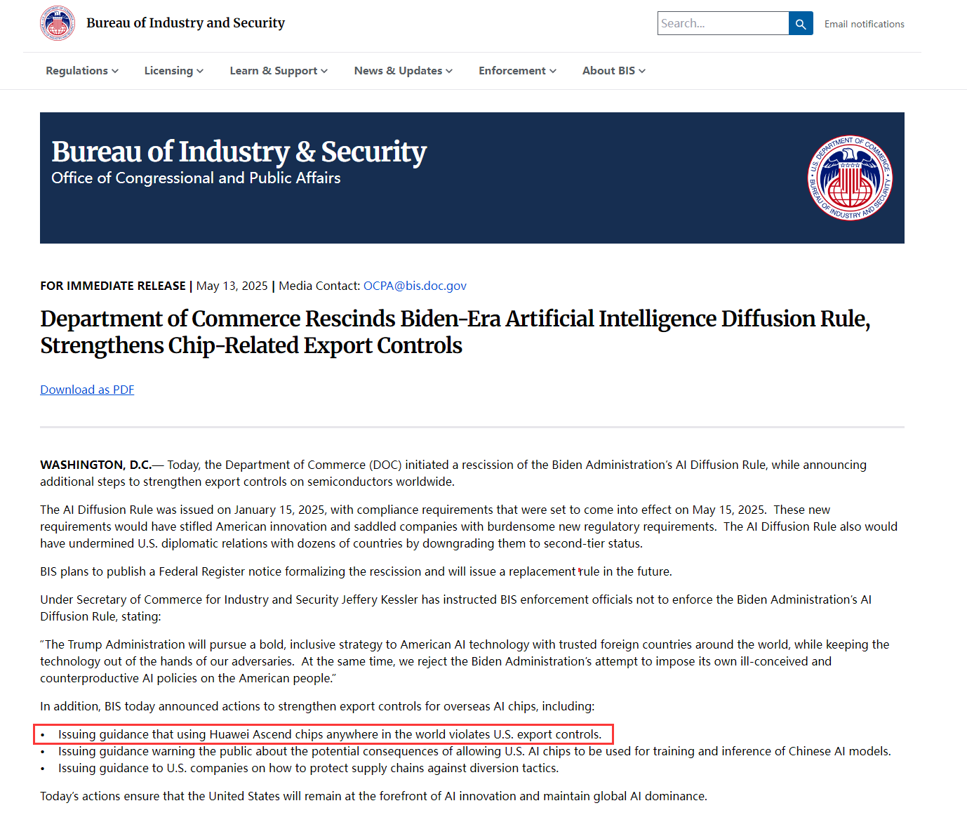
Task: Open the Email notifications link
Action: tap(864, 24)
